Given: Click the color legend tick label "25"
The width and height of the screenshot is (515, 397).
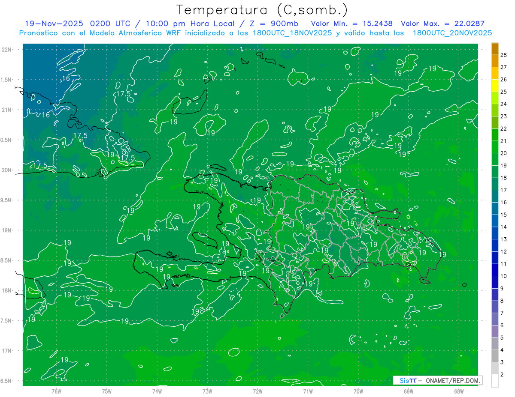Looking at the screenshot, I should 503,92.
